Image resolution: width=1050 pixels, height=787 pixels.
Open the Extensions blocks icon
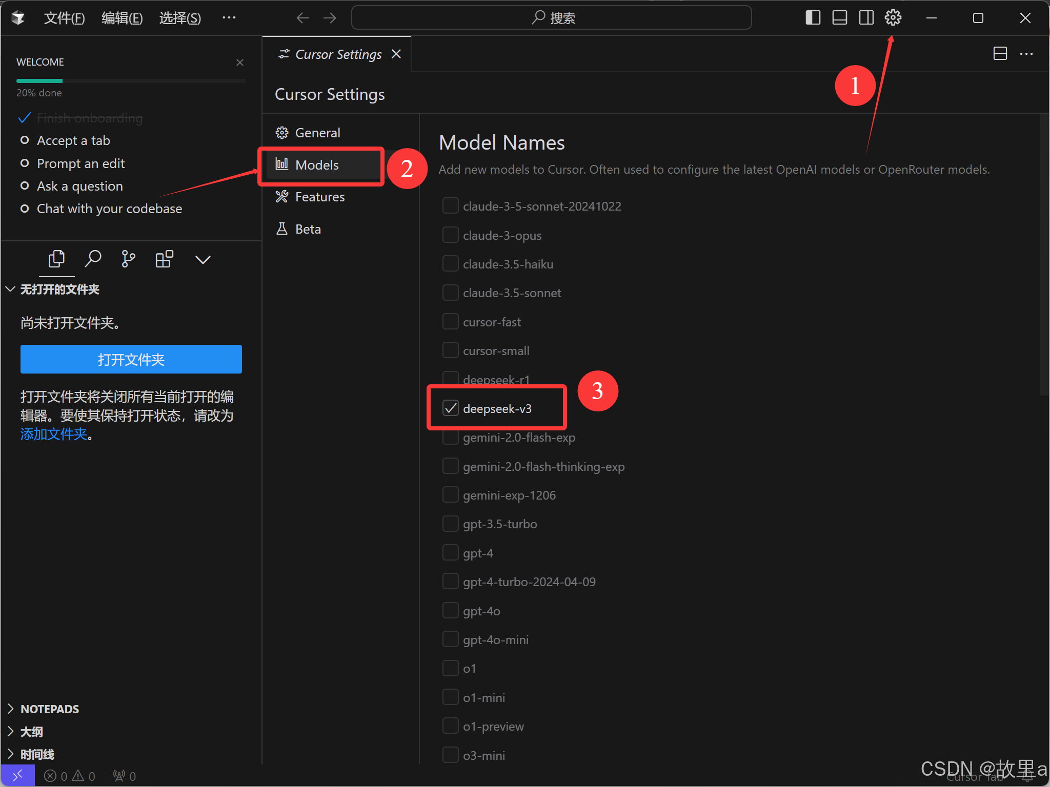click(164, 259)
